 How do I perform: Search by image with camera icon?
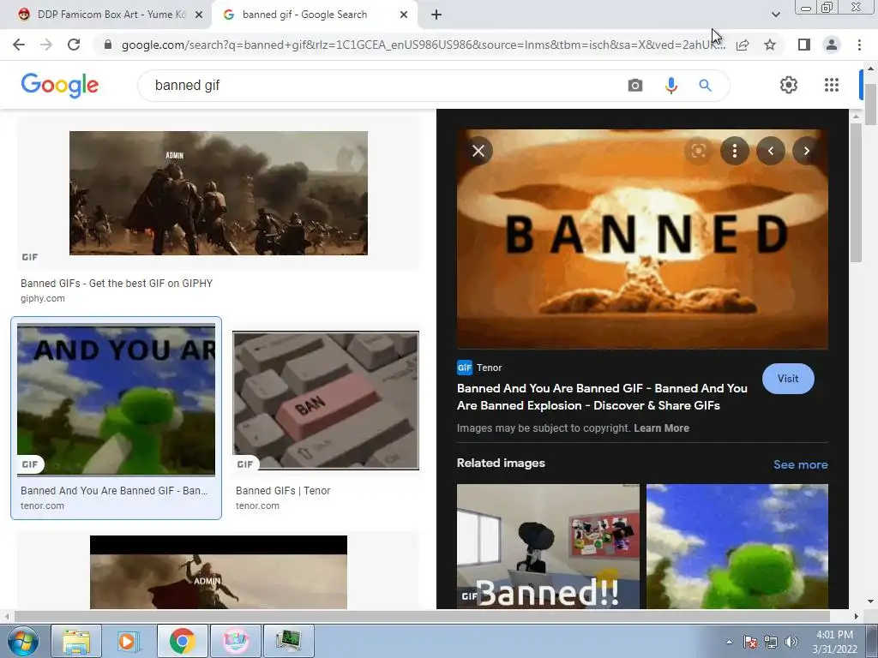(x=635, y=85)
